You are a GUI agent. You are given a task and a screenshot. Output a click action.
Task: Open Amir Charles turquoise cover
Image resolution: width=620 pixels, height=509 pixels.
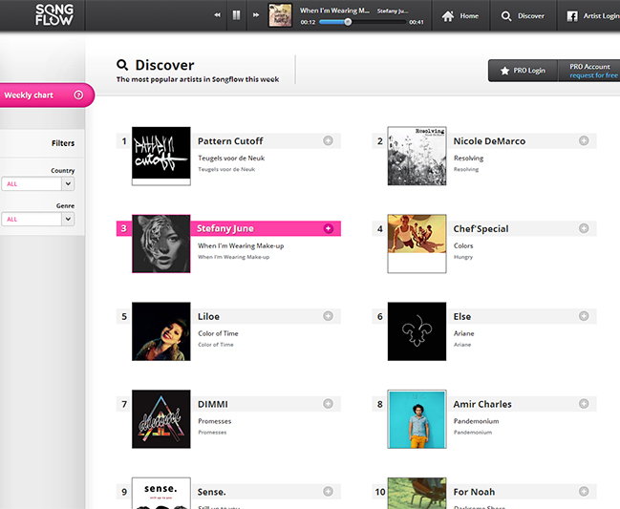tap(417, 419)
